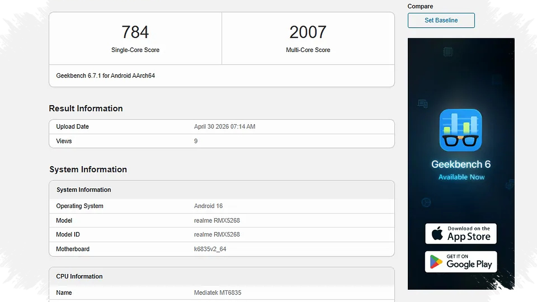Image resolution: width=537 pixels, height=302 pixels.
Task: Select the Multi-Core Score value 2007
Action: pyautogui.click(x=308, y=32)
